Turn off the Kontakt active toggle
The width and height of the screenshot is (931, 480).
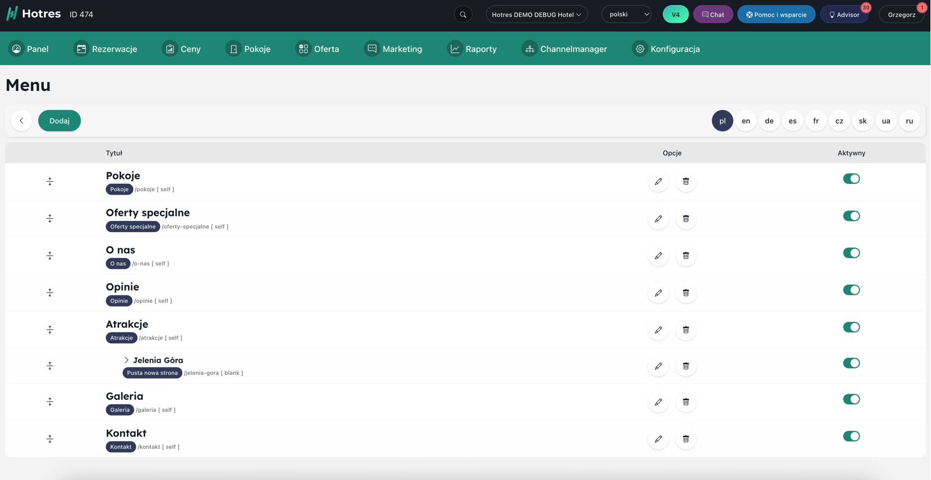coord(851,436)
